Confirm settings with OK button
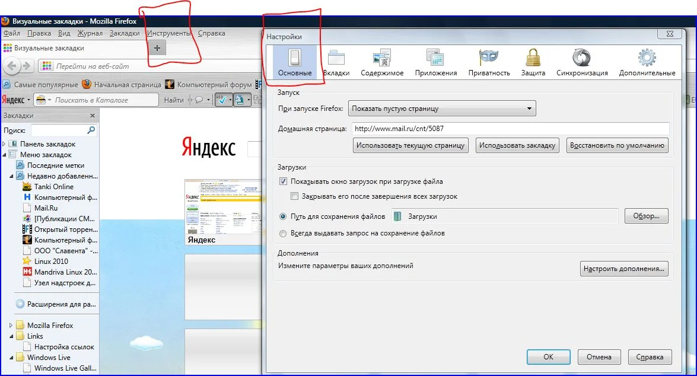697x376 pixels. (548, 357)
